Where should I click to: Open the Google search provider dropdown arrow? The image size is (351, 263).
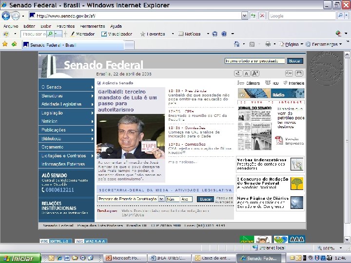(346, 16)
